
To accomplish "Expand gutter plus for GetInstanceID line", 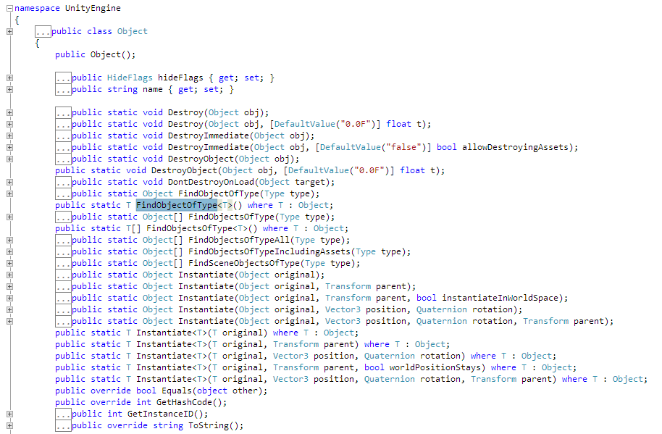I will click(x=9, y=414).
